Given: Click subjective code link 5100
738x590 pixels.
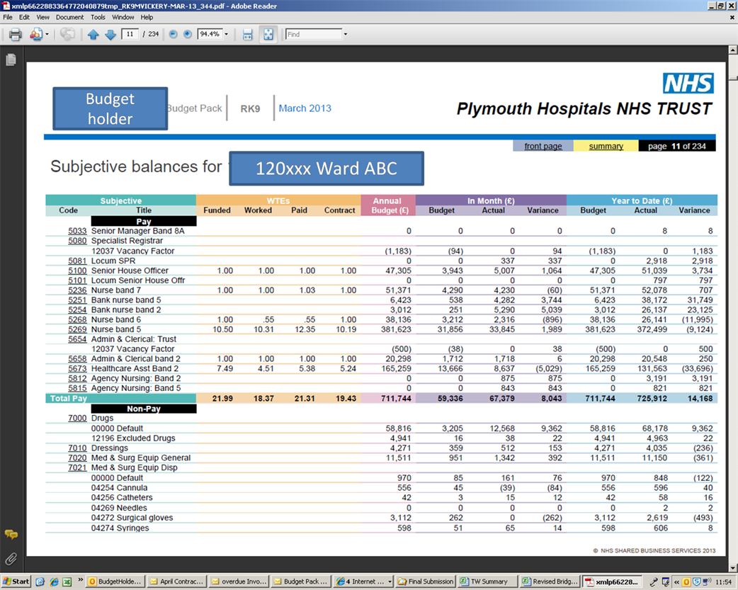Looking at the screenshot, I should click(77, 271).
